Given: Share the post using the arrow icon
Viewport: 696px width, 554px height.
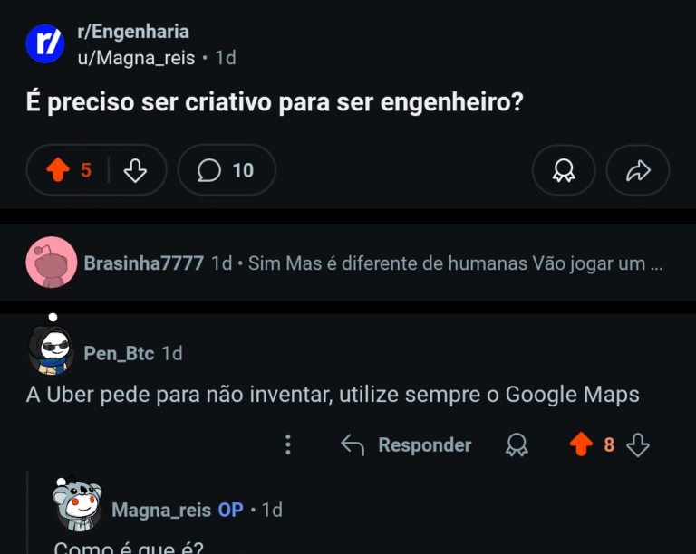Looking at the screenshot, I should [x=638, y=169].
